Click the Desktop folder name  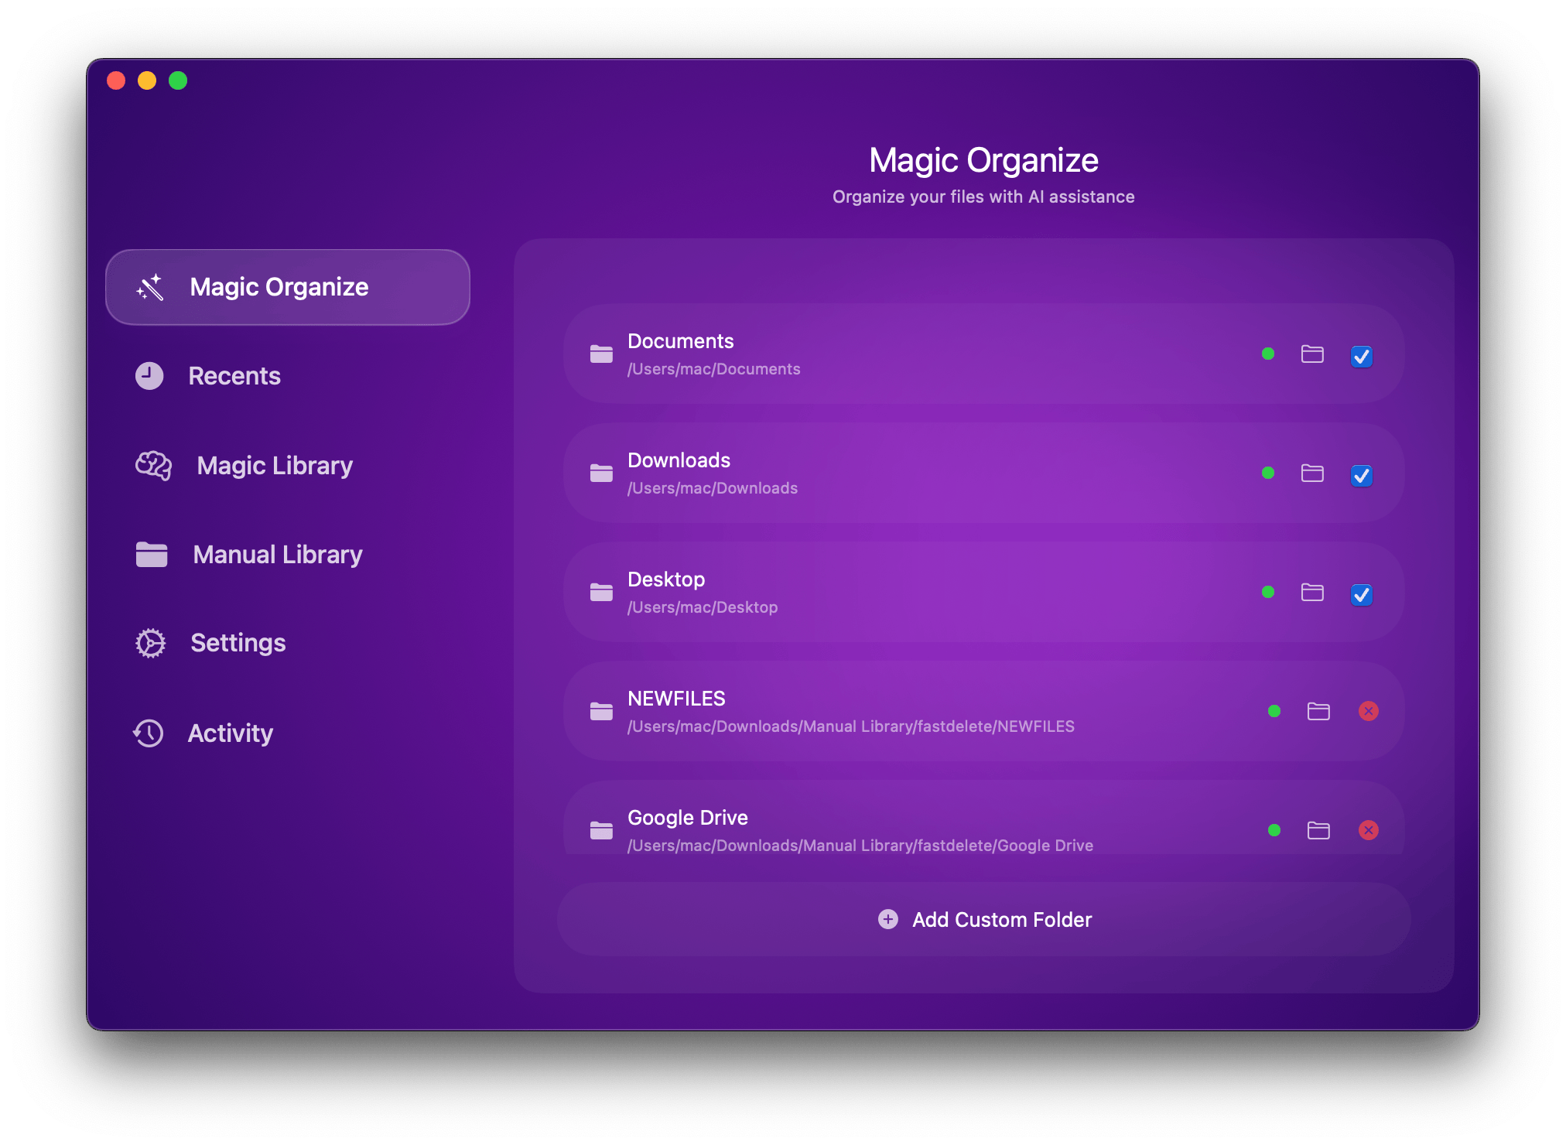coord(666,579)
